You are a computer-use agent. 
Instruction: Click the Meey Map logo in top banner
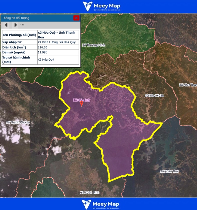(x=101, y=6)
